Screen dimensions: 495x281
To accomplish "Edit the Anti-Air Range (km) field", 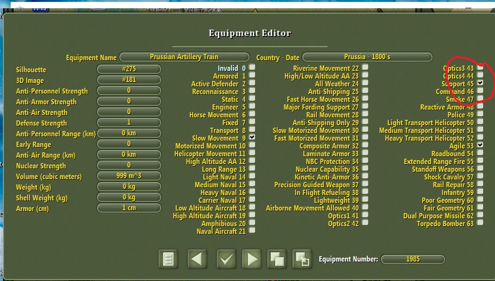I will tap(129, 155).
